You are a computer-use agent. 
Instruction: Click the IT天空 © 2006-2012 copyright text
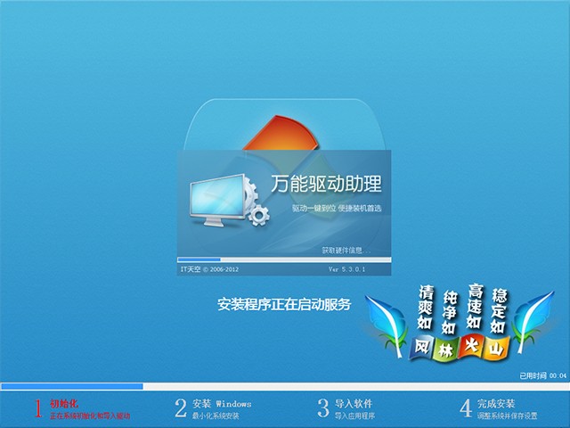(x=210, y=269)
